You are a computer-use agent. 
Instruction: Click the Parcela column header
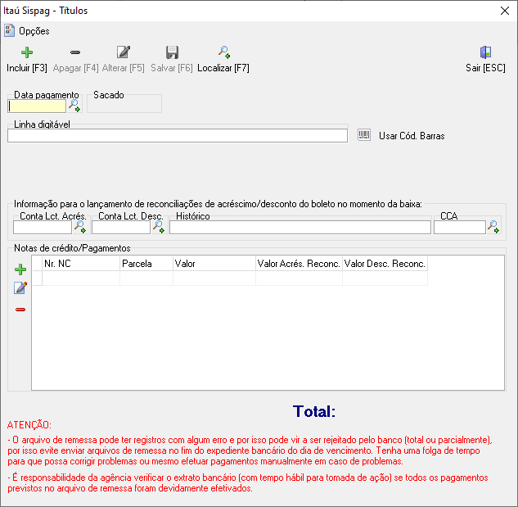[146, 264]
